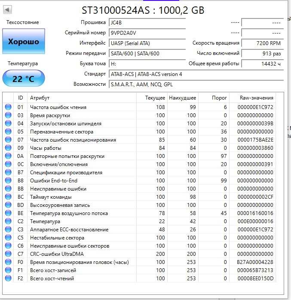The width and height of the screenshot is (291, 300).
Task: Click the Серийный номер field
Action: click(147, 33)
